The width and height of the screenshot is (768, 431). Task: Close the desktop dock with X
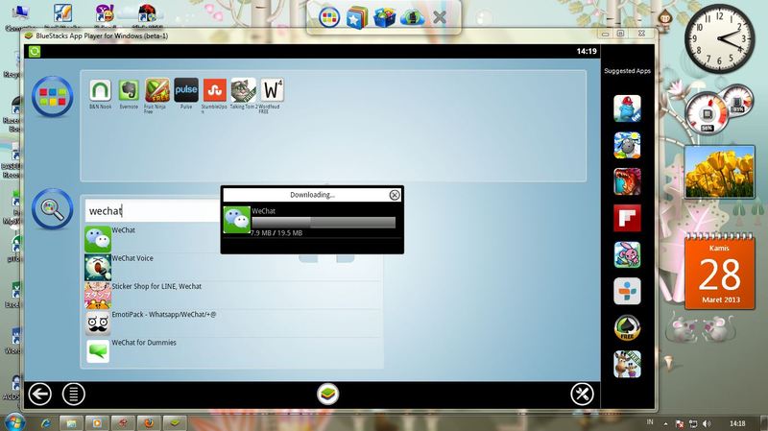click(x=440, y=17)
